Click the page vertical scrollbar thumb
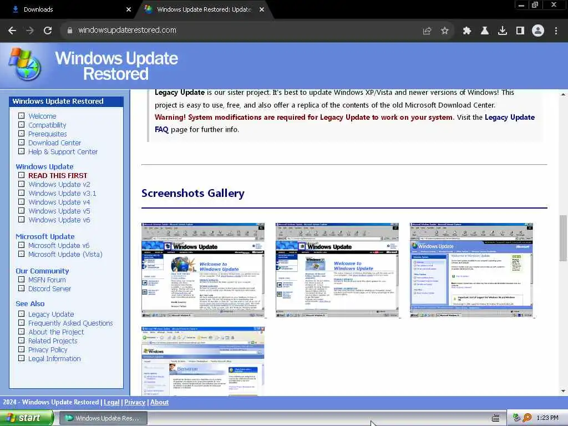 point(563,238)
